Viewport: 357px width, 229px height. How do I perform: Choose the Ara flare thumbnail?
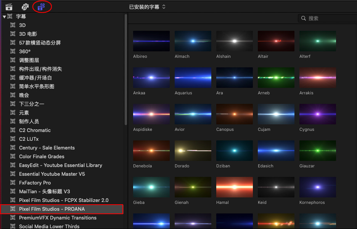click(235, 78)
